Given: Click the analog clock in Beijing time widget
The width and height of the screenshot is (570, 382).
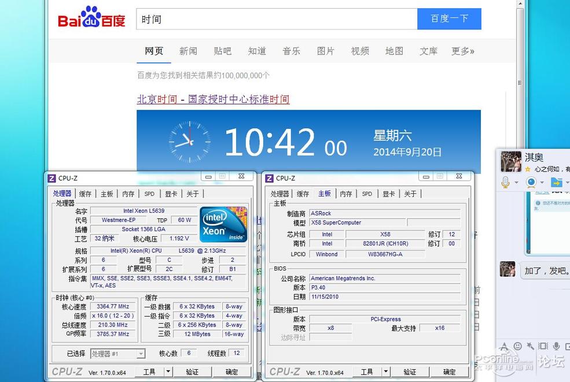Looking at the screenshot, I should tap(189, 142).
